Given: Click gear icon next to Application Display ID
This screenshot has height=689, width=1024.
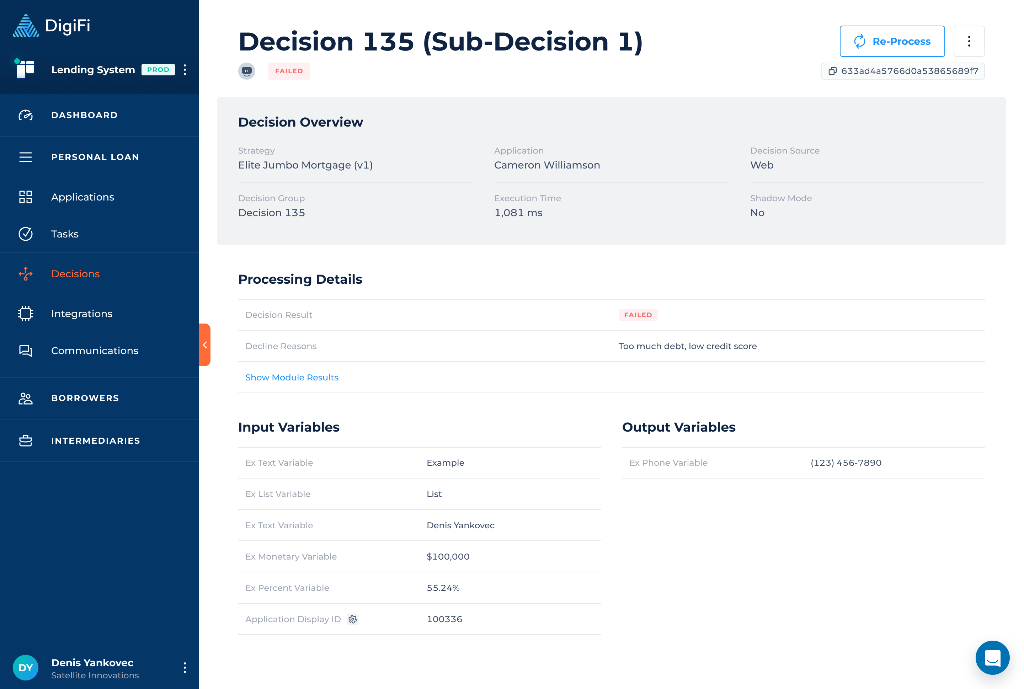Looking at the screenshot, I should 352,619.
